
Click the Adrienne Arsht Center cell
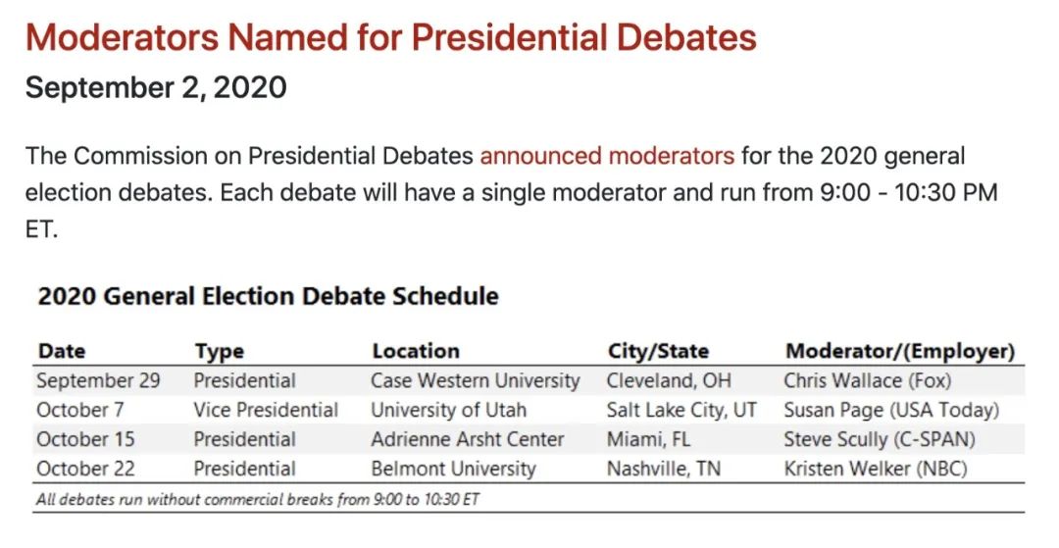point(468,439)
